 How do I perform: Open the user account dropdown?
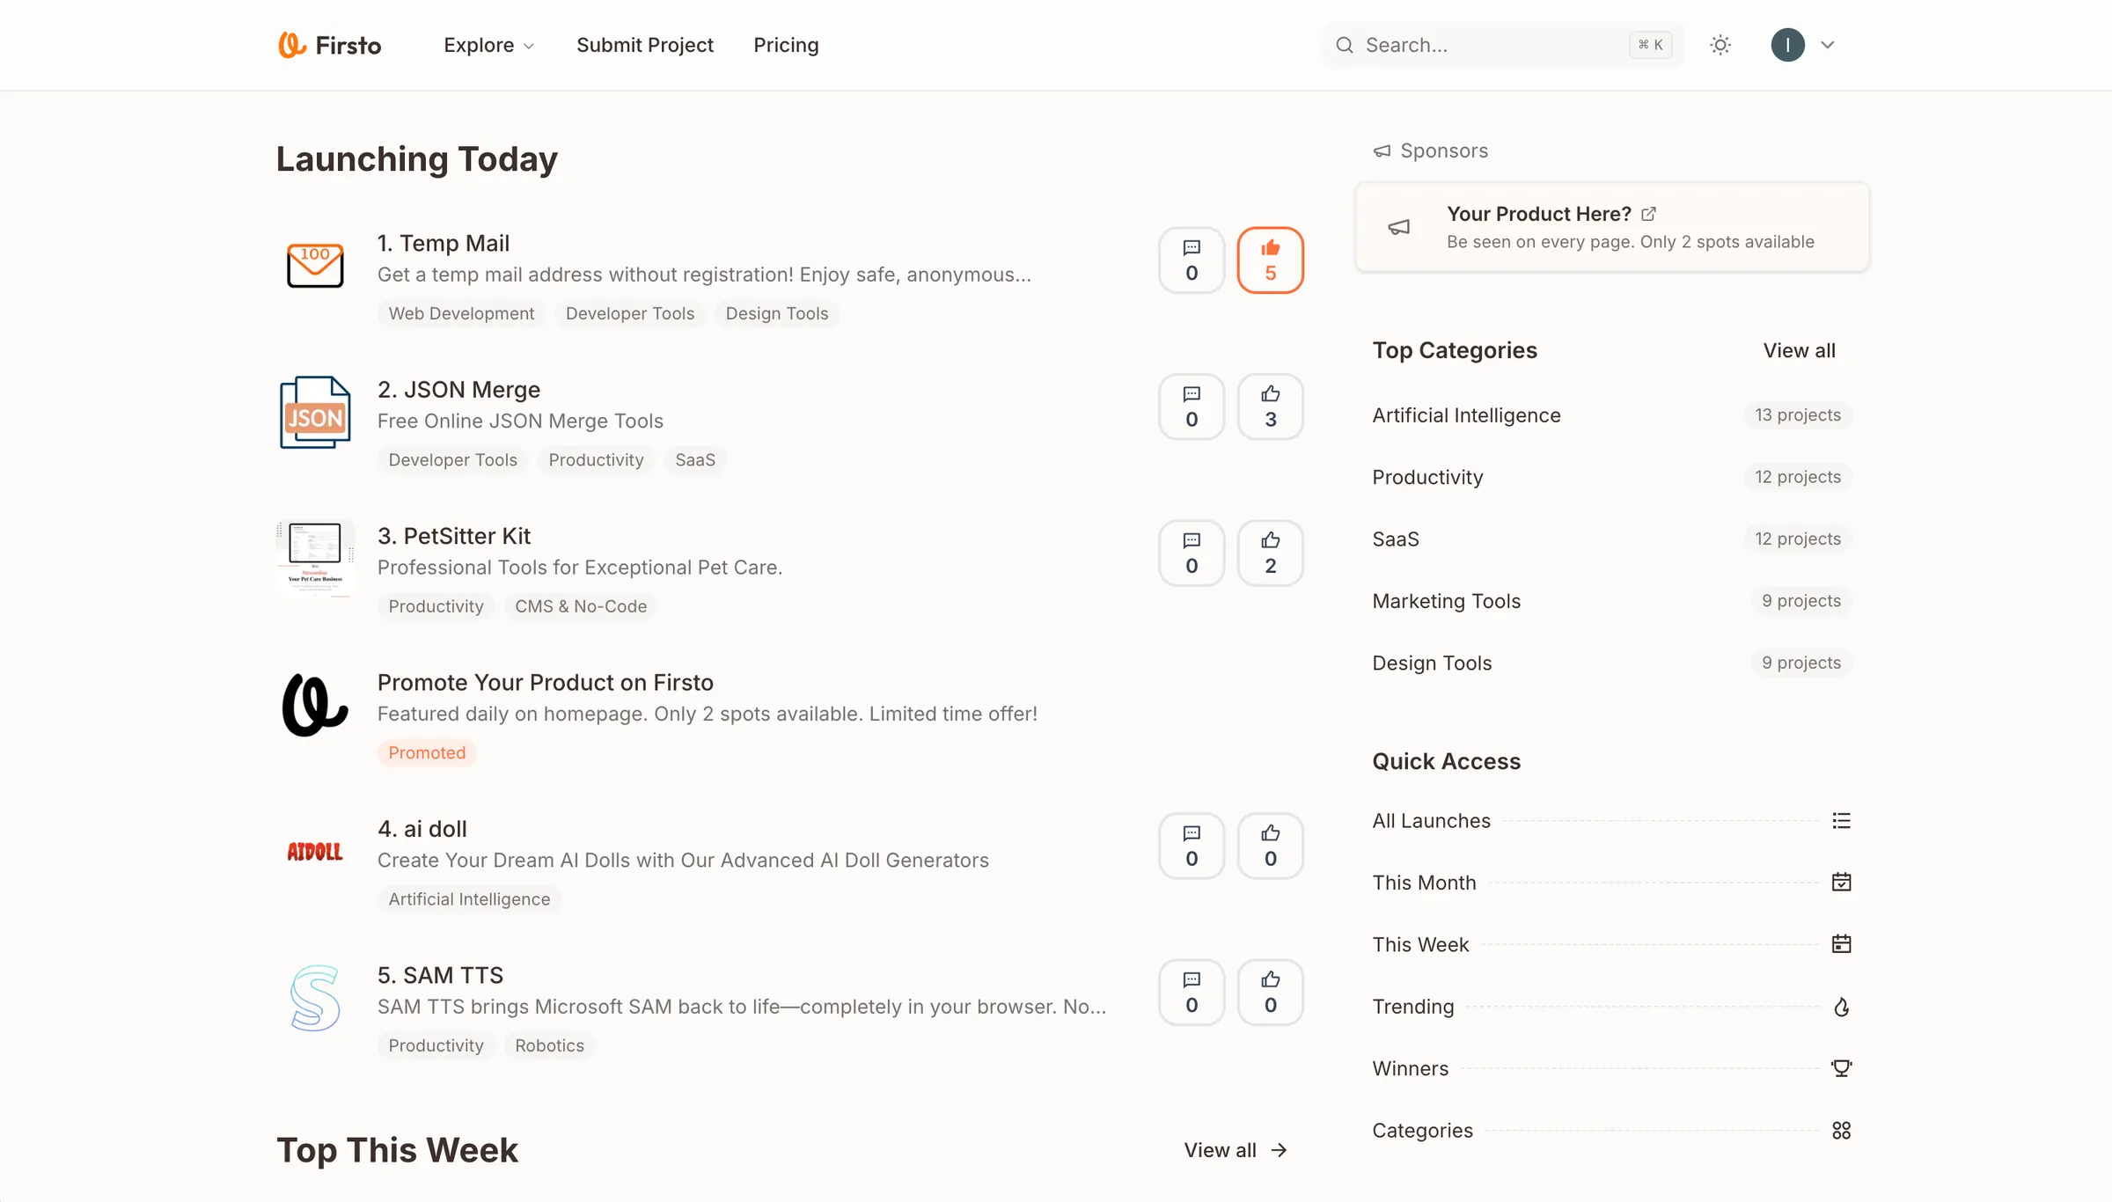(x=1804, y=45)
